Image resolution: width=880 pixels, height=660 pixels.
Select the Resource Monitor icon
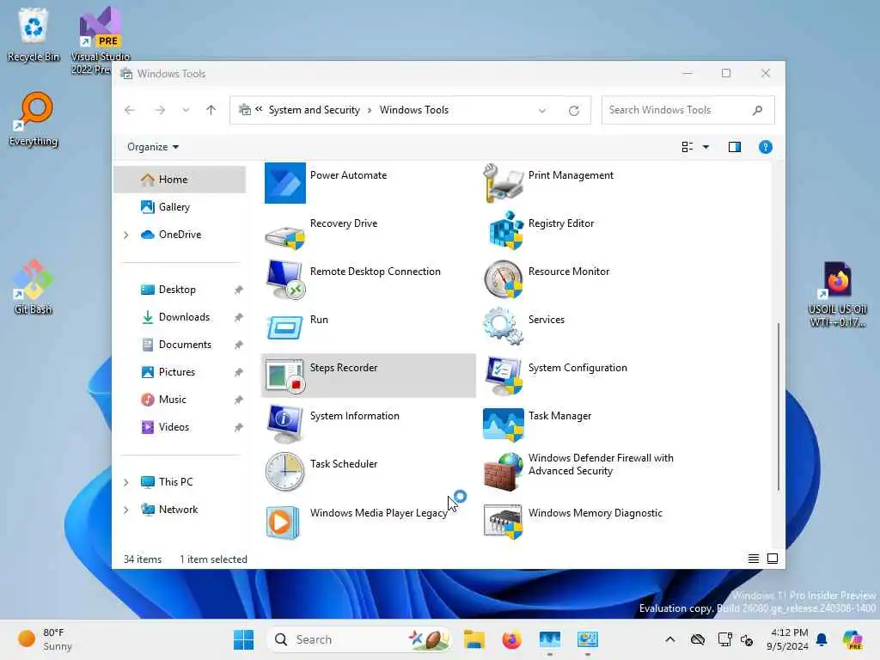pyautogui.click(x=503, y=279)
